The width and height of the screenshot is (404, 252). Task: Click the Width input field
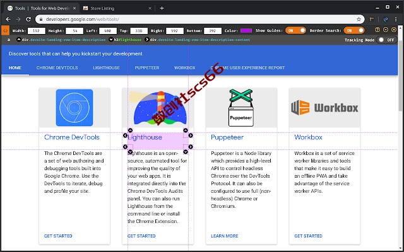37,31
